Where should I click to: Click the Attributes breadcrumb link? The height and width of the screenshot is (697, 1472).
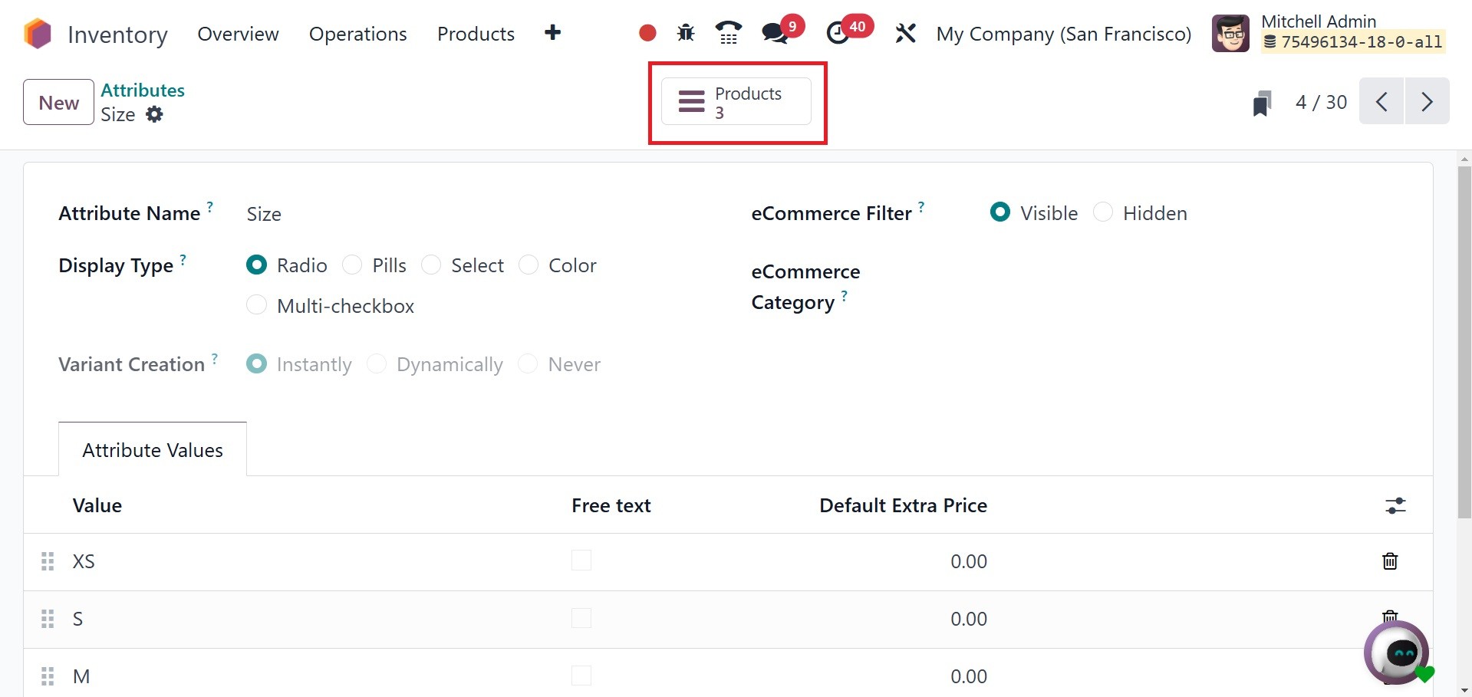143,90
